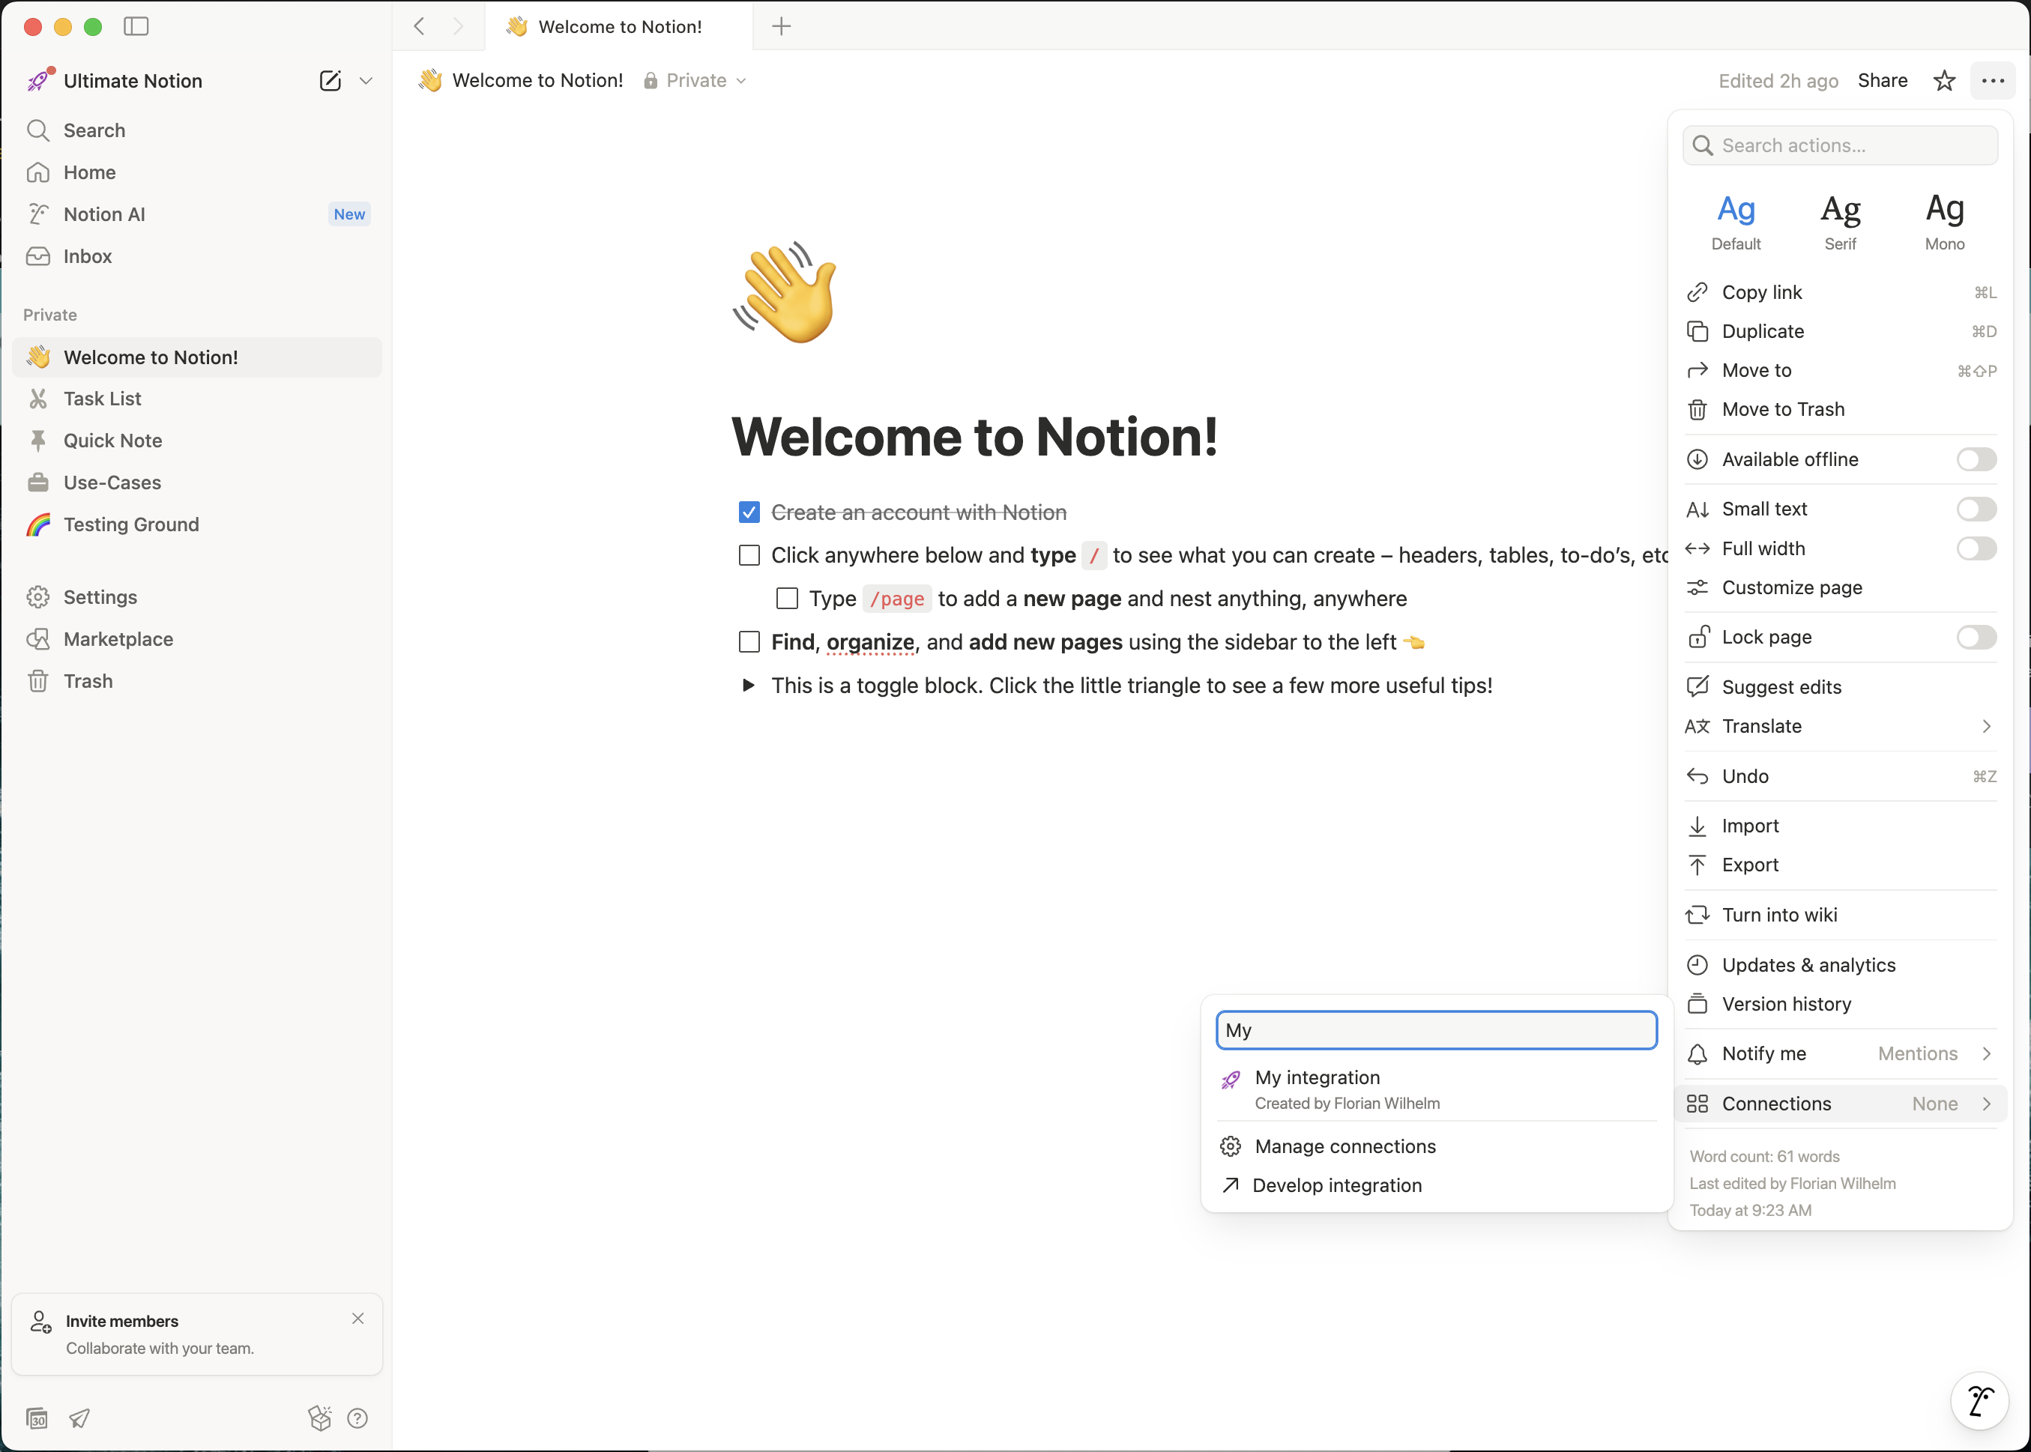The width and height of the screenshot is (2031, 1452).
Task: Choose Duplicate from the page menu
Action: click(1841, 332)
